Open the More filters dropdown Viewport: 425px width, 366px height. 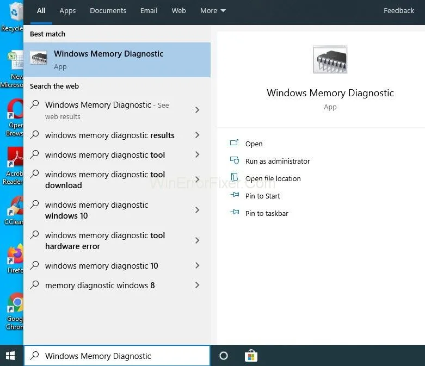click(213, 11)
